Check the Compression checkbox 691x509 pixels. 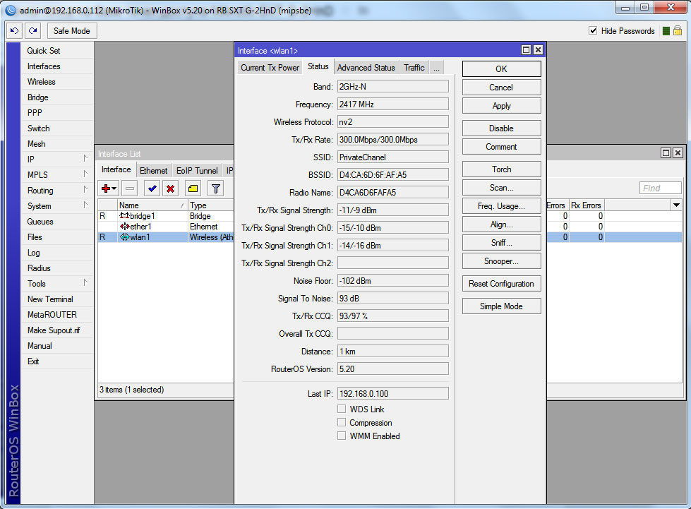click(342, 423)
